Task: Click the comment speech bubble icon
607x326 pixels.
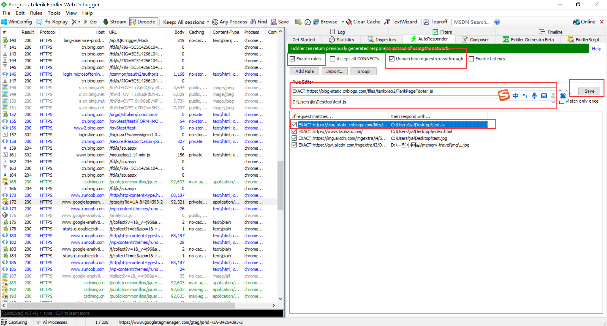Action: pyautogui.click(x=39, y=22)
